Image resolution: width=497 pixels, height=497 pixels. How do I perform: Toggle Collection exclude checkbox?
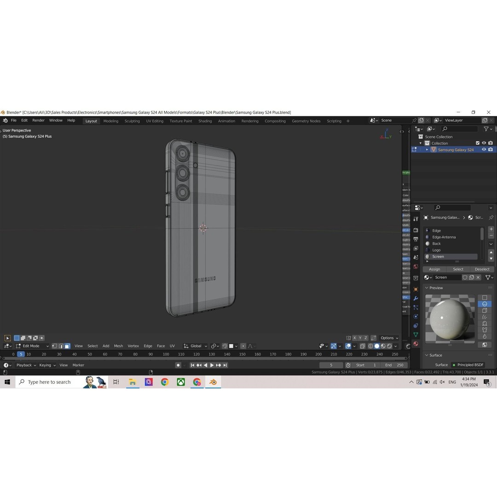click(478, 143)
